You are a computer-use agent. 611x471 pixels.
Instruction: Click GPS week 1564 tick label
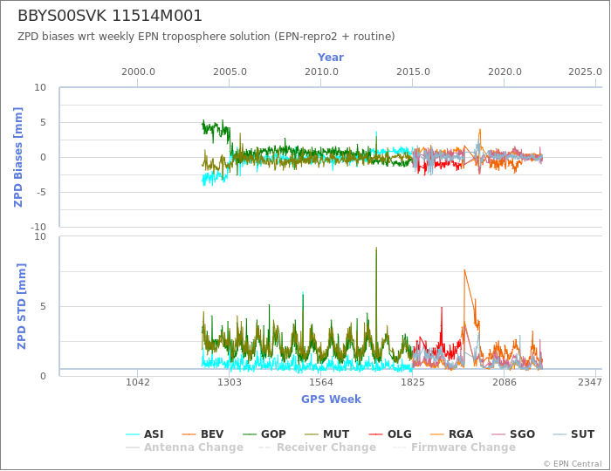(x=321, y=382)
